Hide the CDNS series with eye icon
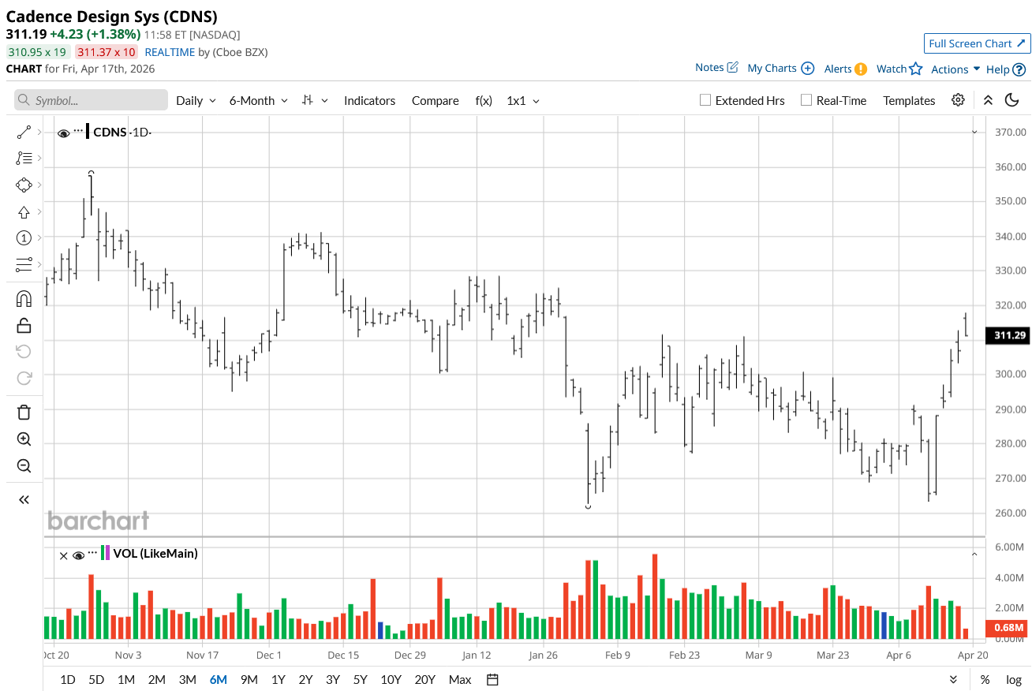Viewport: 1032px width, 691px height. coord(64,133)
